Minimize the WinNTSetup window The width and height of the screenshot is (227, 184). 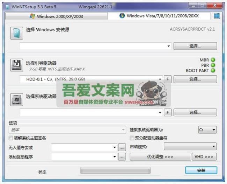click(193, 6)
